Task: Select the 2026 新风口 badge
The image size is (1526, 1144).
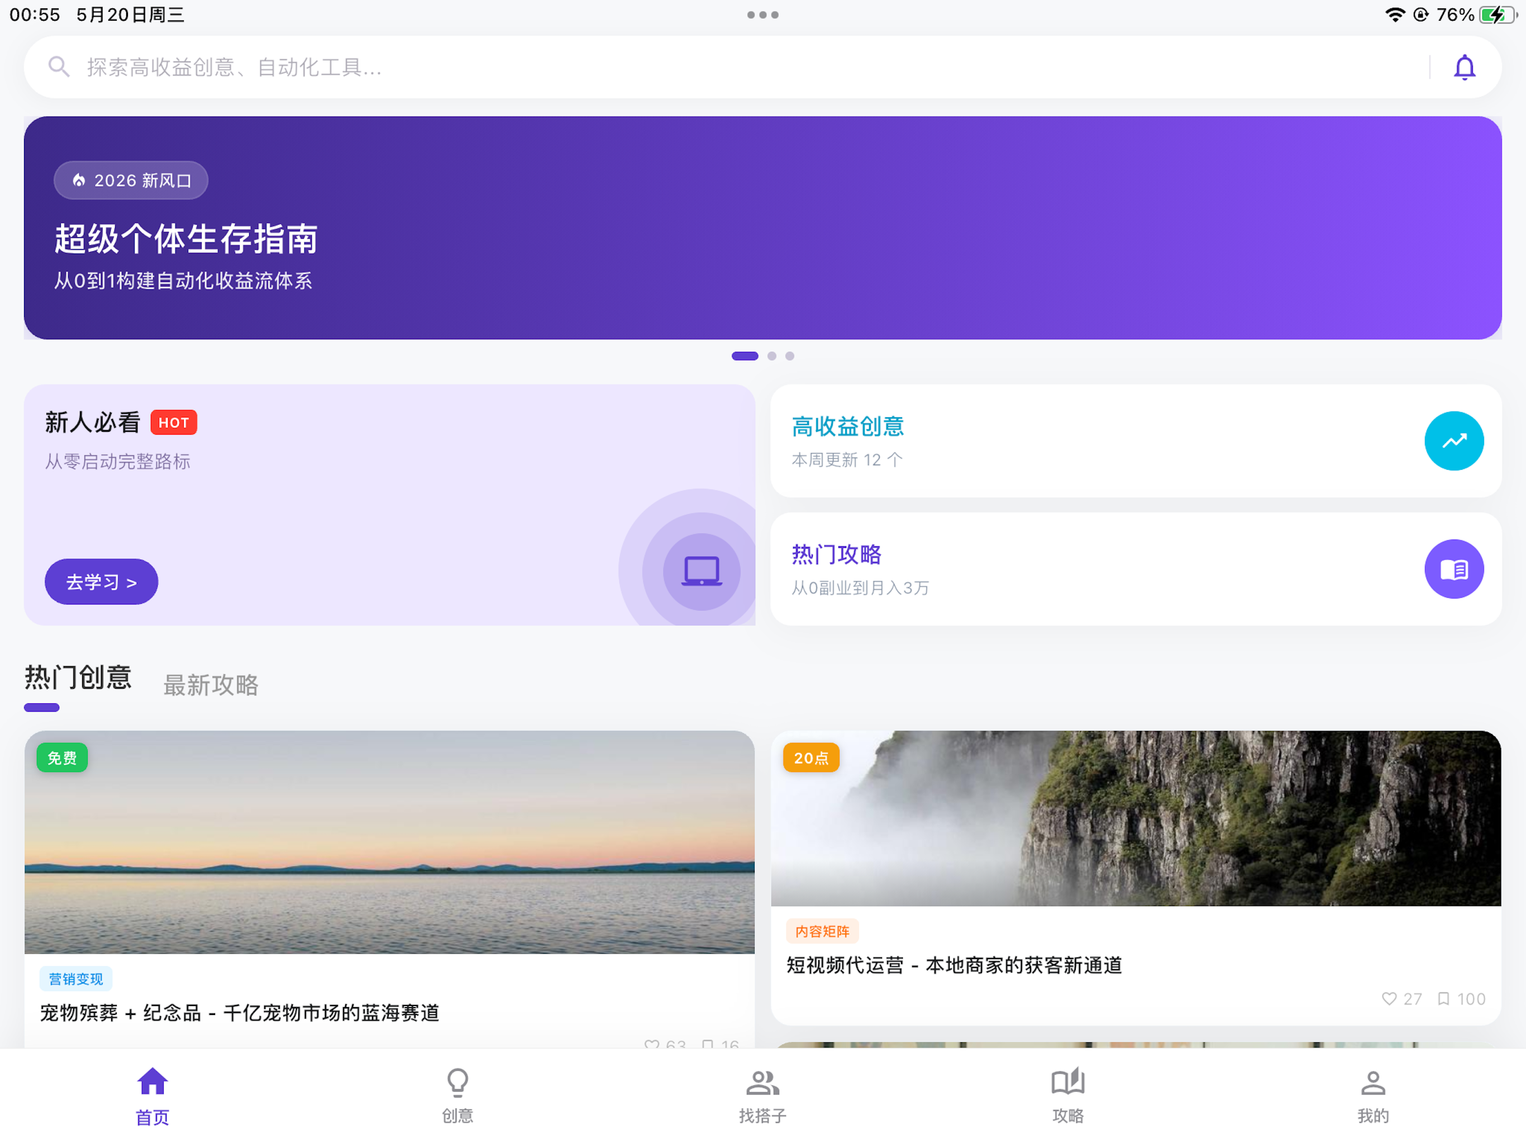Action: (x=131, y=180)
